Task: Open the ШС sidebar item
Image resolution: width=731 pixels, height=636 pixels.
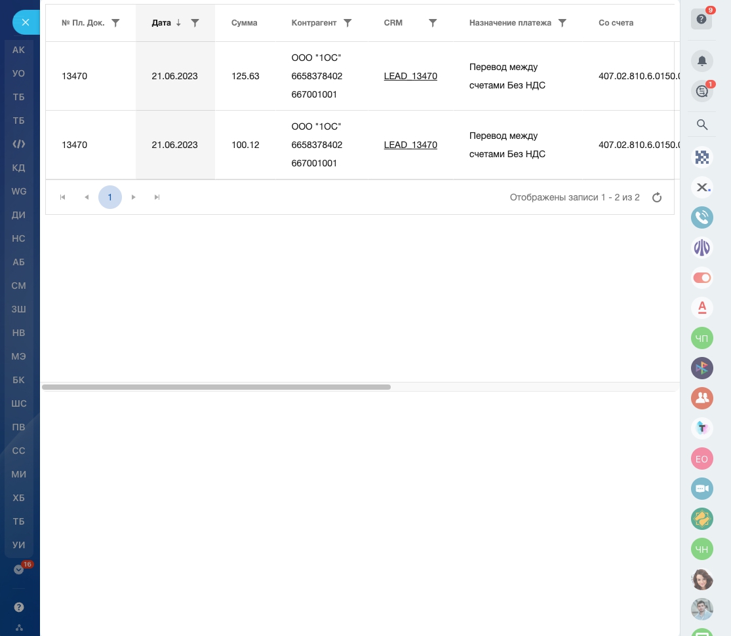Action: [x=18, y=403]
